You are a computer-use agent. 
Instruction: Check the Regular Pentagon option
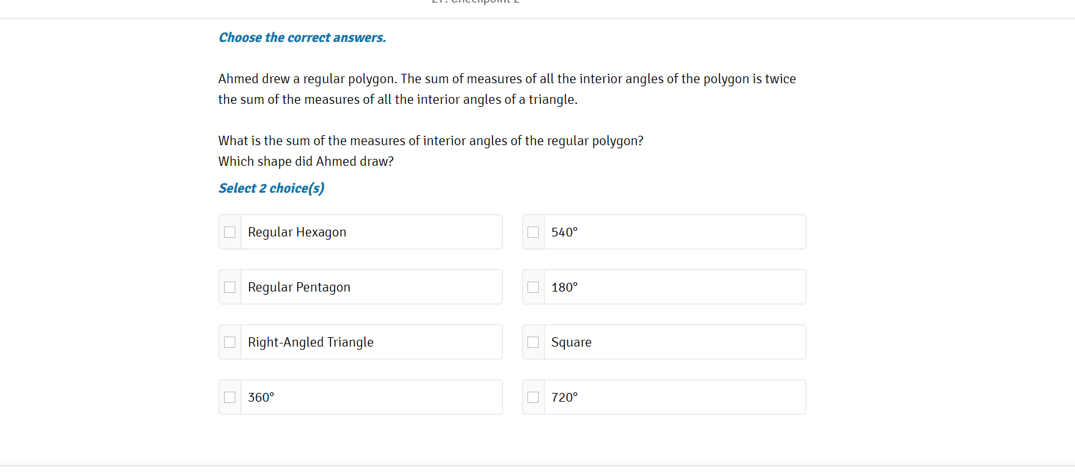230,287
